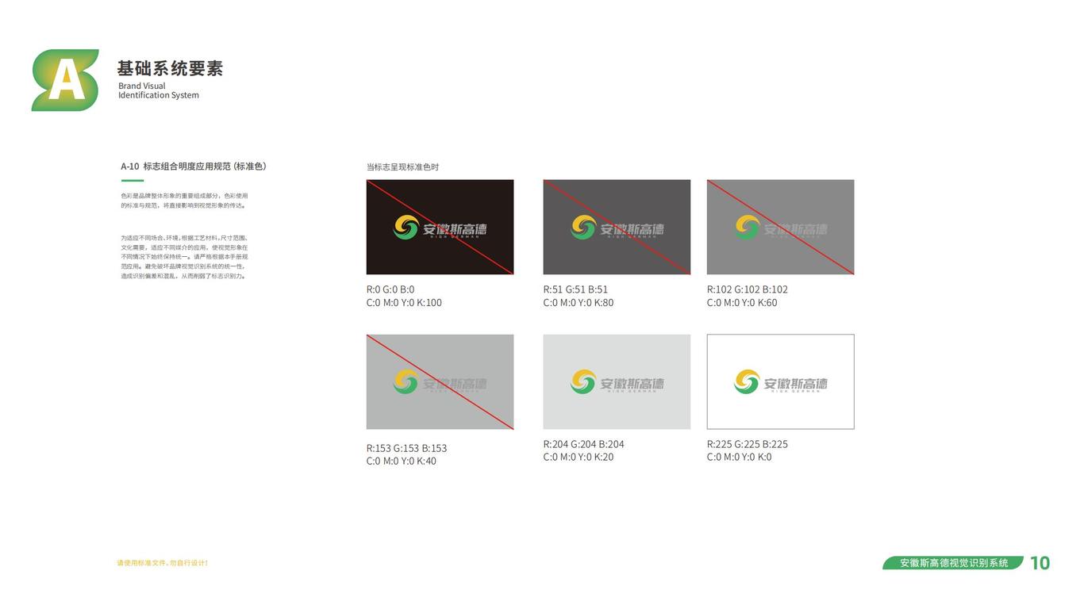This screenshot has width=1084, height=609.
Task: Click the value 'C:0 M:0 Y:0 K:0'
Action: (740, 458)
